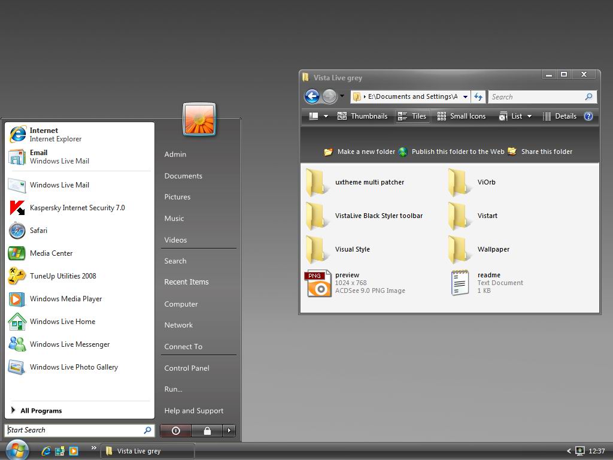Open Help and Support

point(193,411)
